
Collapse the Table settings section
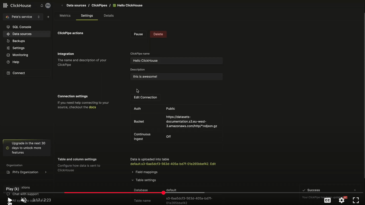click(145, 180)
